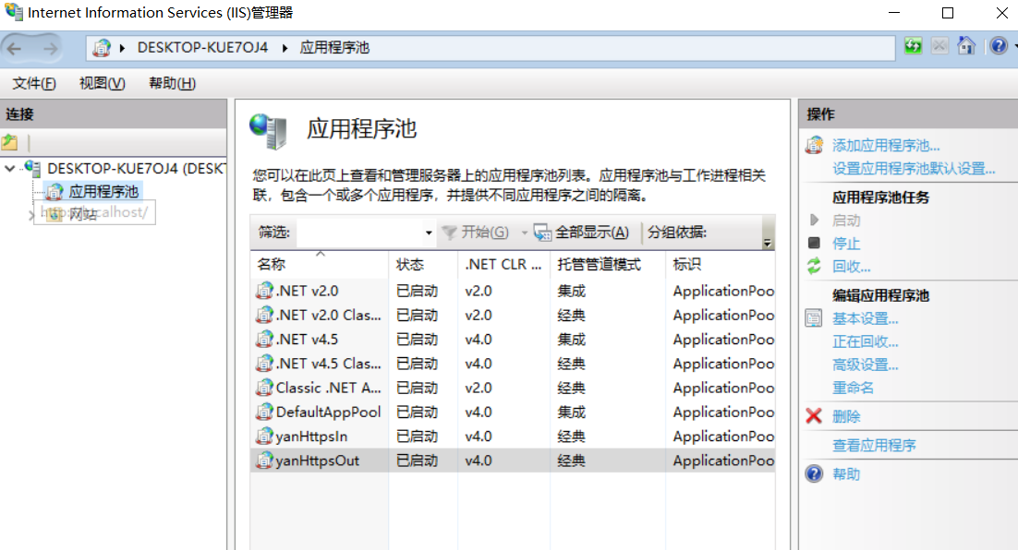Open 高级设置... link
The image size is (1018, 550).
866,365
